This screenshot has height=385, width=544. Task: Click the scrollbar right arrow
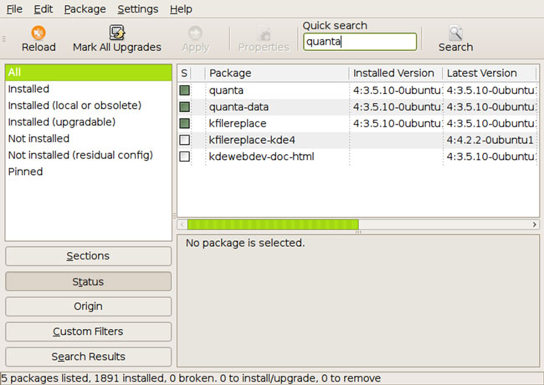pyautogui.click(x=534, y=225)
